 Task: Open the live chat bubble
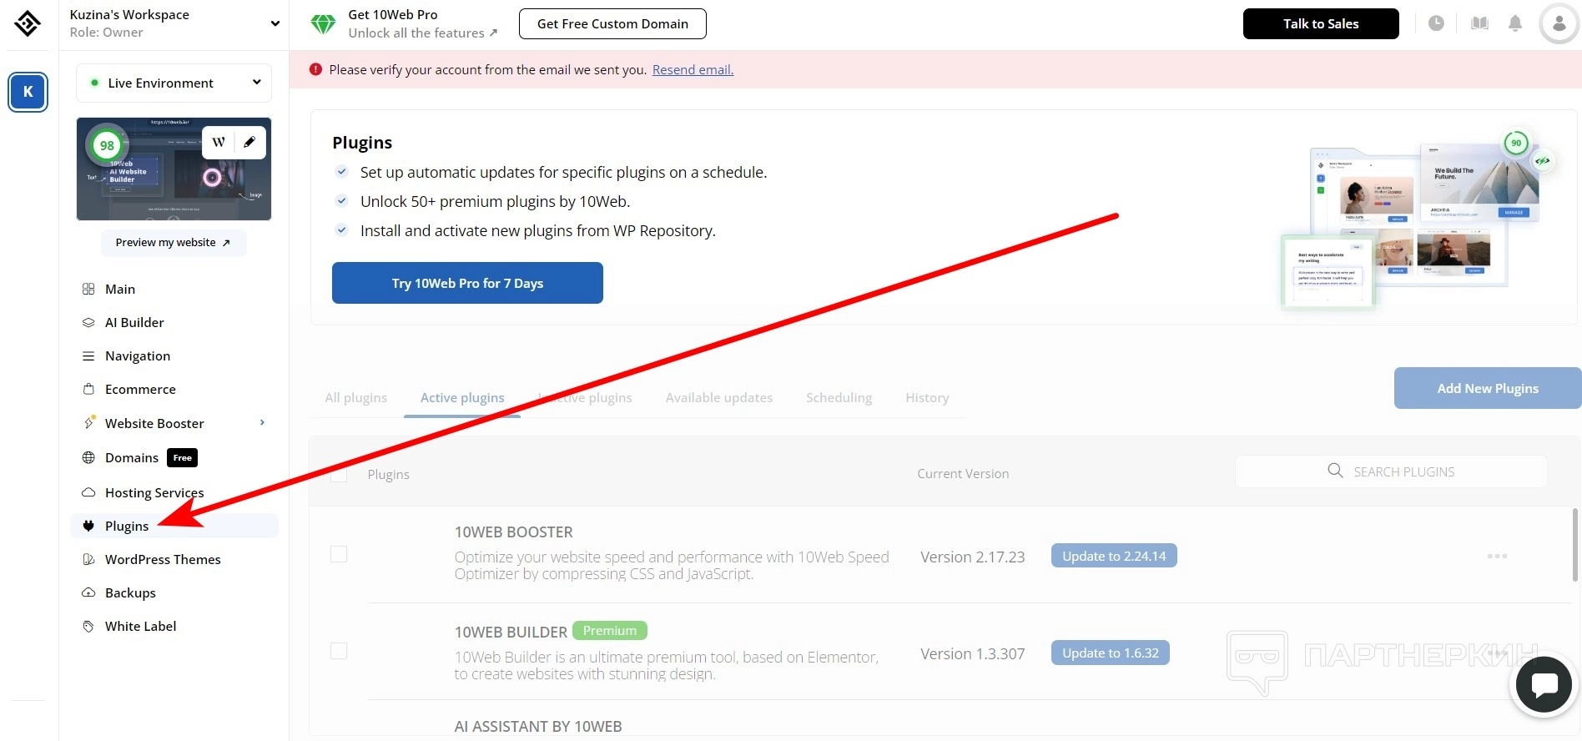tap(1544, 685)
